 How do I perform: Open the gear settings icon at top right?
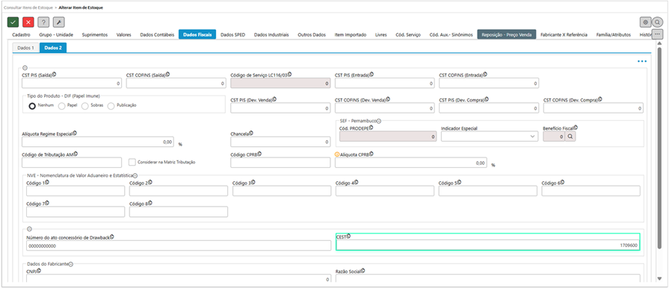pos(646,22)
